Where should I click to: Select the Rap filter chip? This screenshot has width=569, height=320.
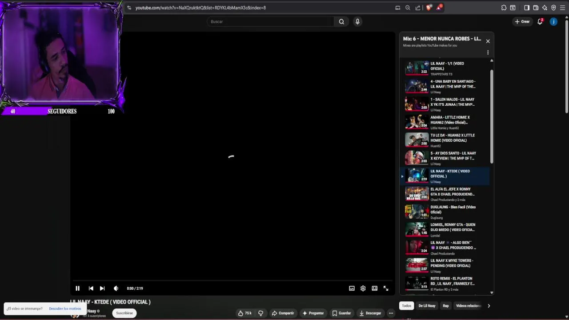click(446, 306)
